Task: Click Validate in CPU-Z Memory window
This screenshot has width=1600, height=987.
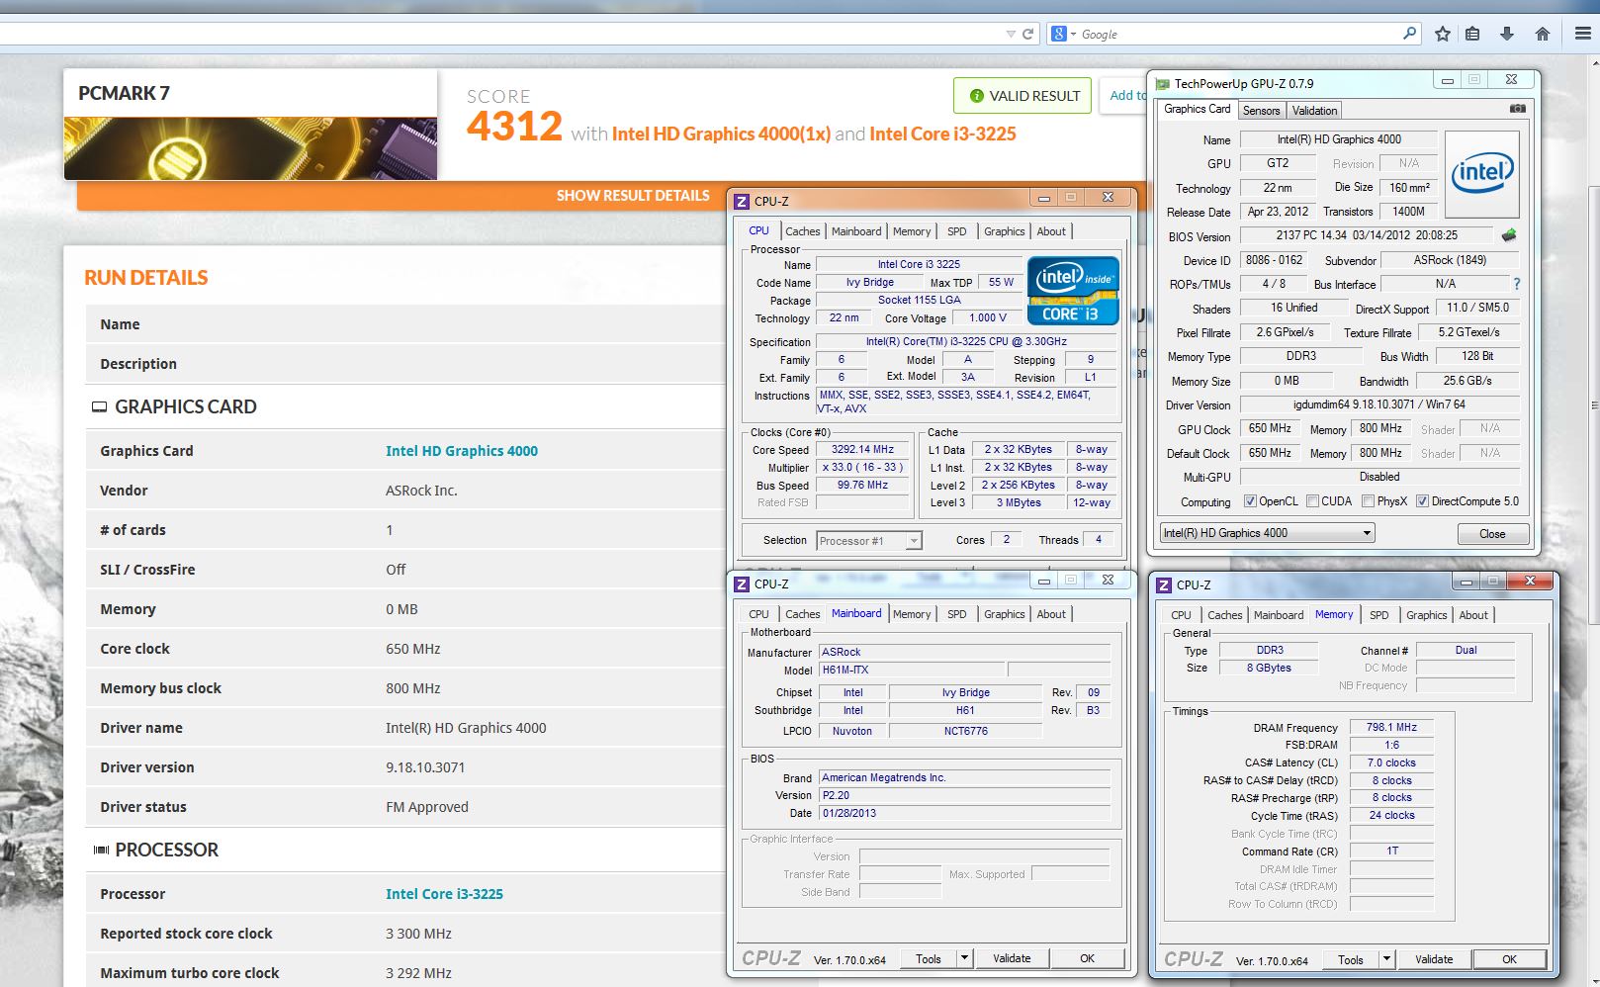Action: pos(1434,959)
